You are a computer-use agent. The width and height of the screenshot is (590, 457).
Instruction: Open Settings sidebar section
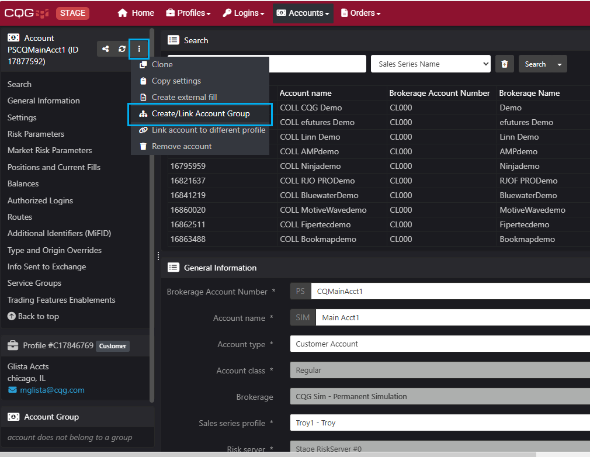click(22, 117)
